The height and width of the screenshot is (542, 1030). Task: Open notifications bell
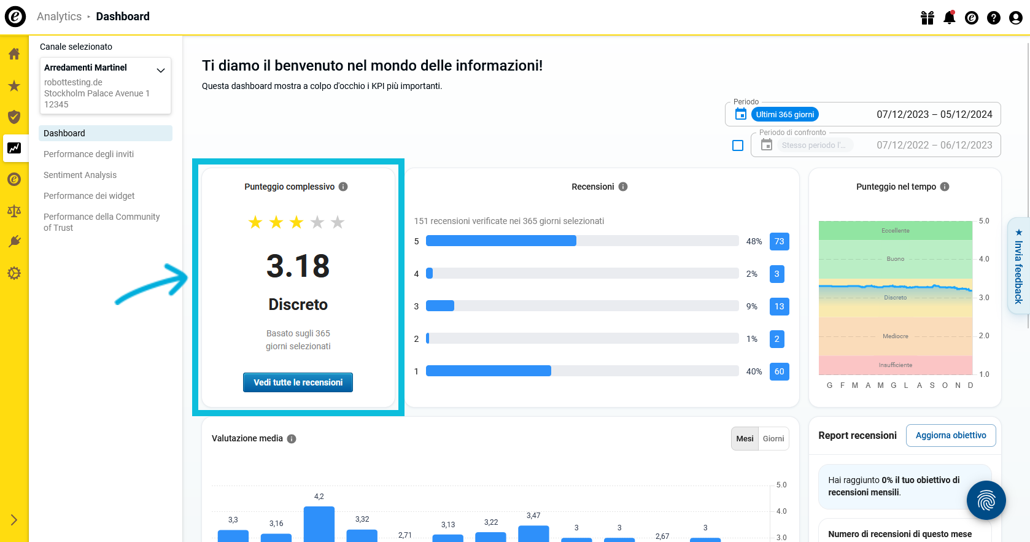950,17
